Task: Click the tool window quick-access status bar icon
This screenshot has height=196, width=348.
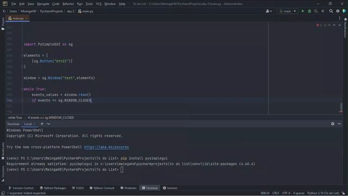Action: [3, 193]
